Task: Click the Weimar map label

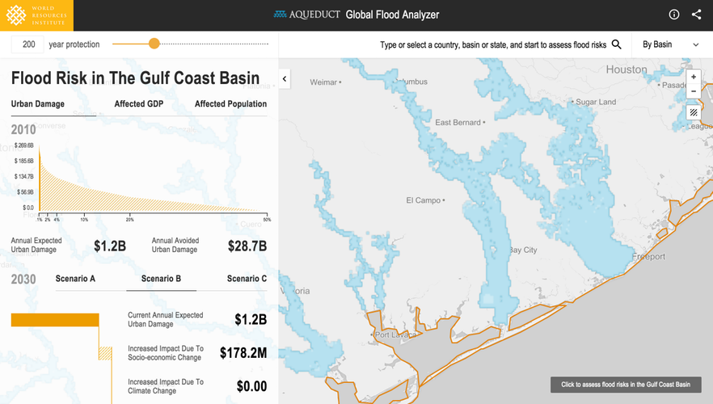Action: tap(323, 82)
